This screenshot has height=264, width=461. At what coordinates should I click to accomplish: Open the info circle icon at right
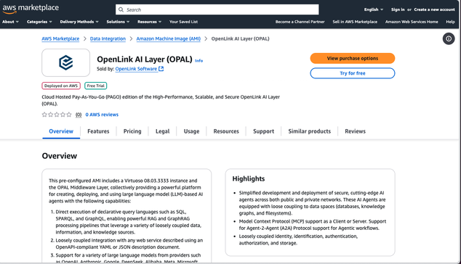(x=449, y=38)
